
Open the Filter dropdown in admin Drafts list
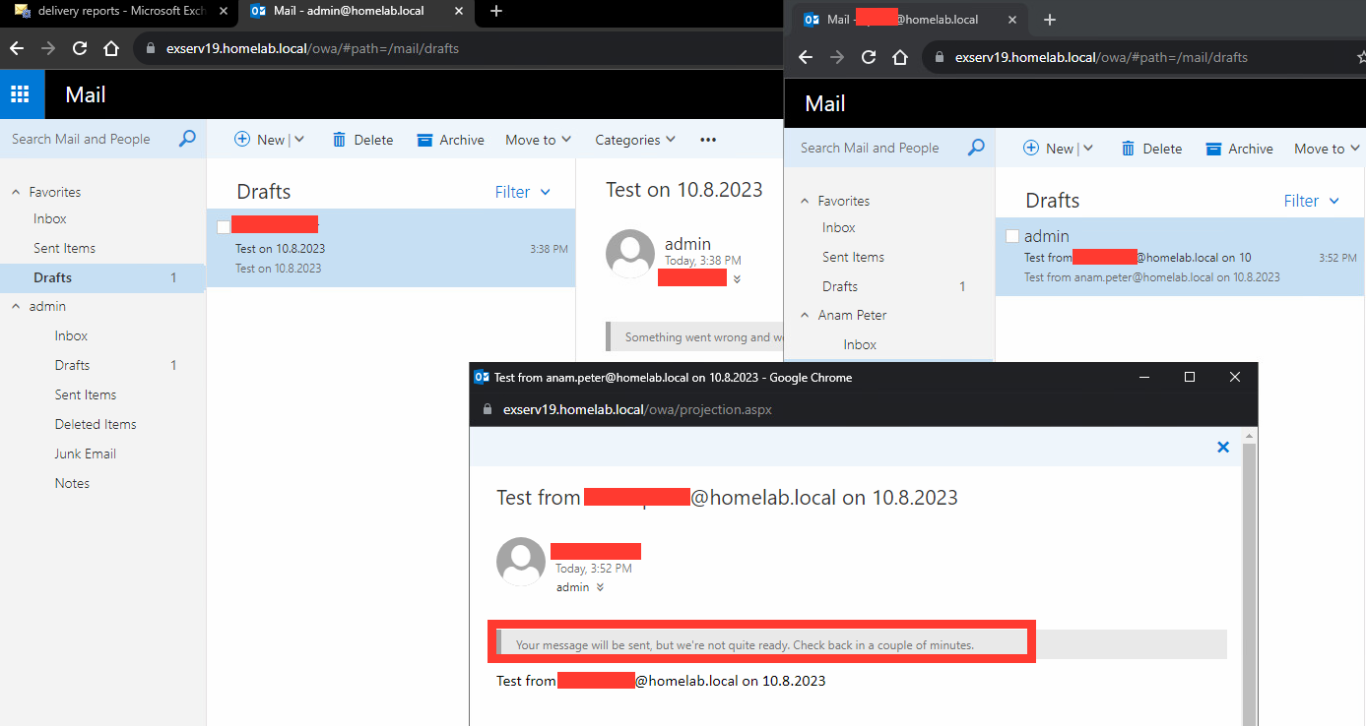pos(523,192)
